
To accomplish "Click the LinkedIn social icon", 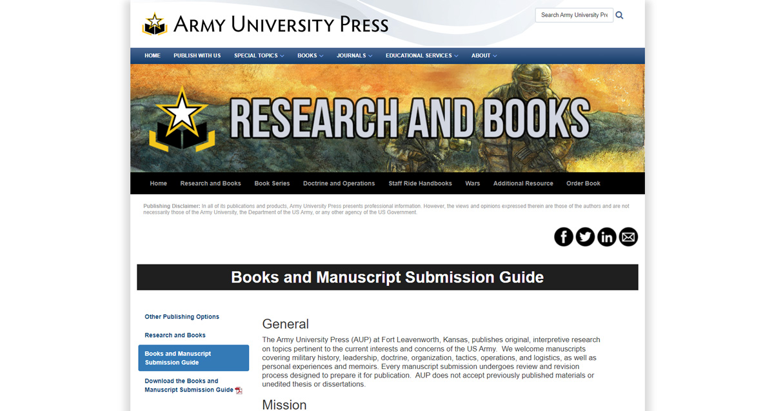I will coord(607,237).
